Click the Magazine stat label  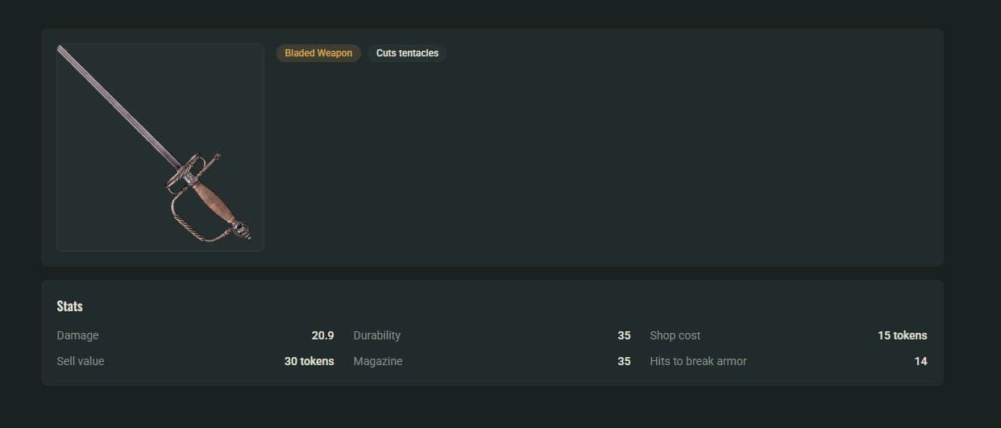[x=377, y=361]
